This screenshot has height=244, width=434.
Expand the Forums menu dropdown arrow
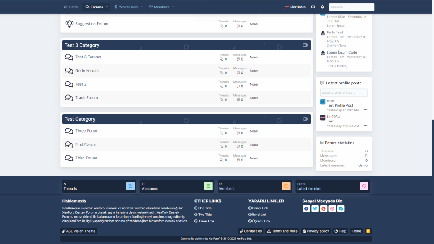[107, 7]
